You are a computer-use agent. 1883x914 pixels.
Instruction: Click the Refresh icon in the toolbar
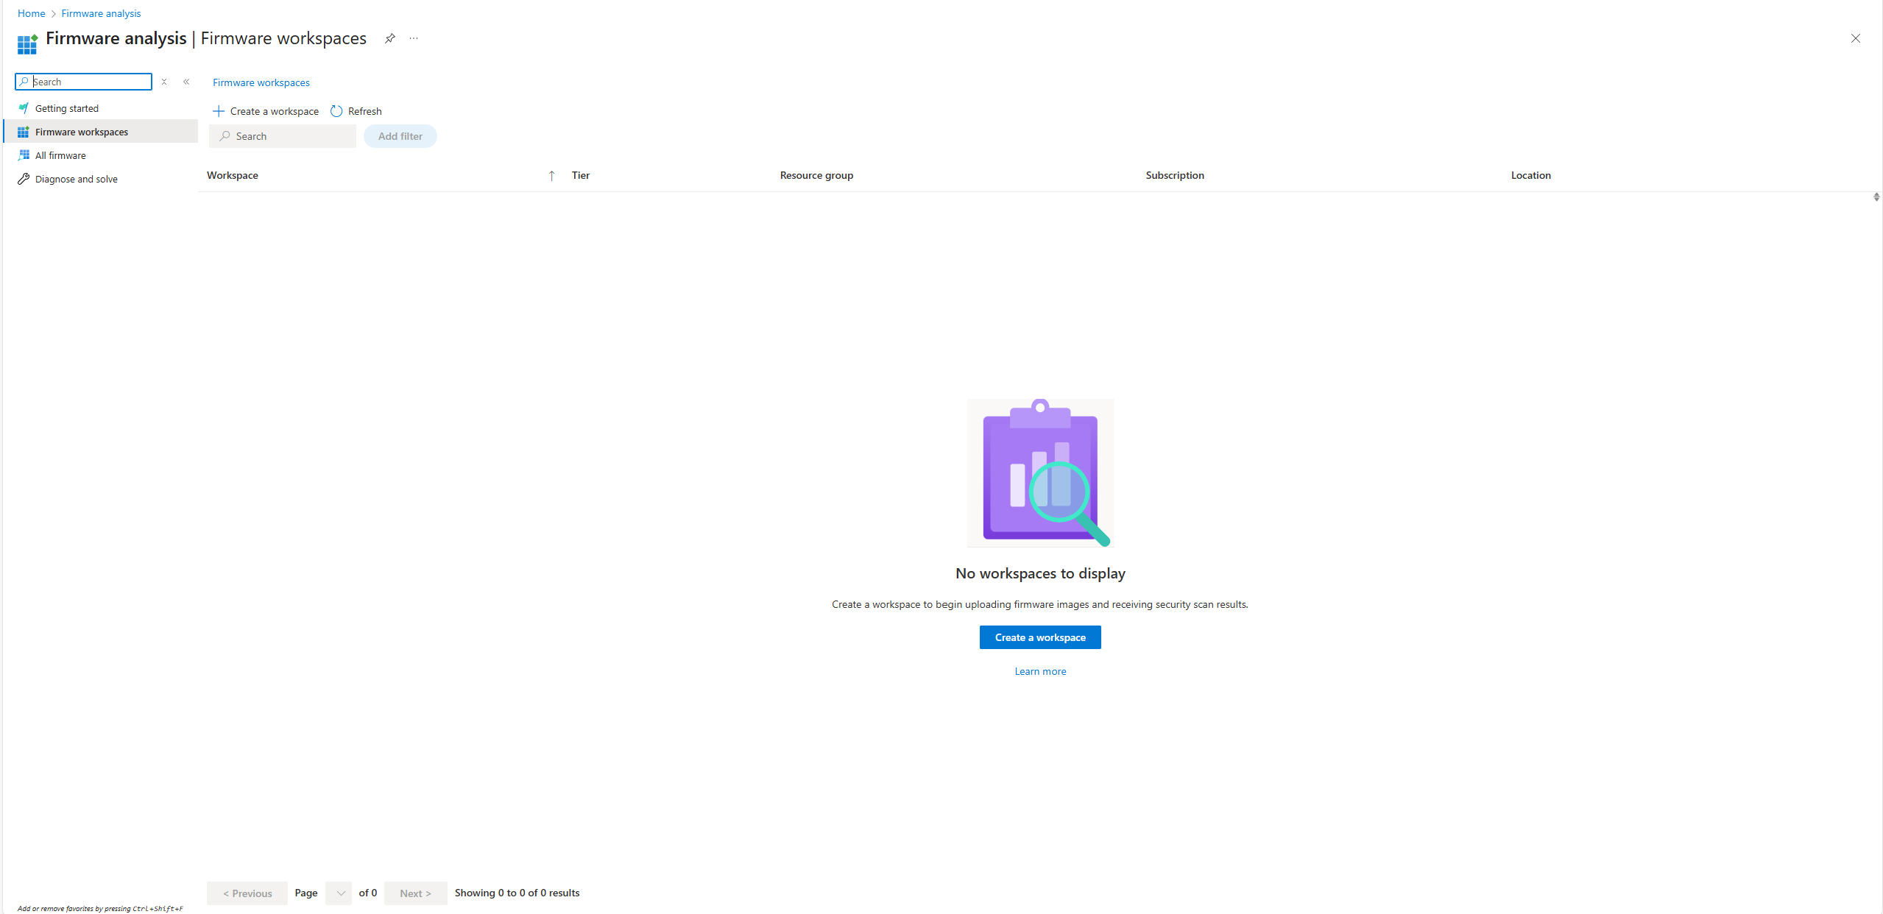pos(336,111)
